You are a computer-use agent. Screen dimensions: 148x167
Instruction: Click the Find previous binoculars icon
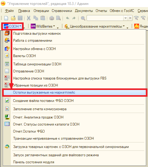click(x=143, y=18)
